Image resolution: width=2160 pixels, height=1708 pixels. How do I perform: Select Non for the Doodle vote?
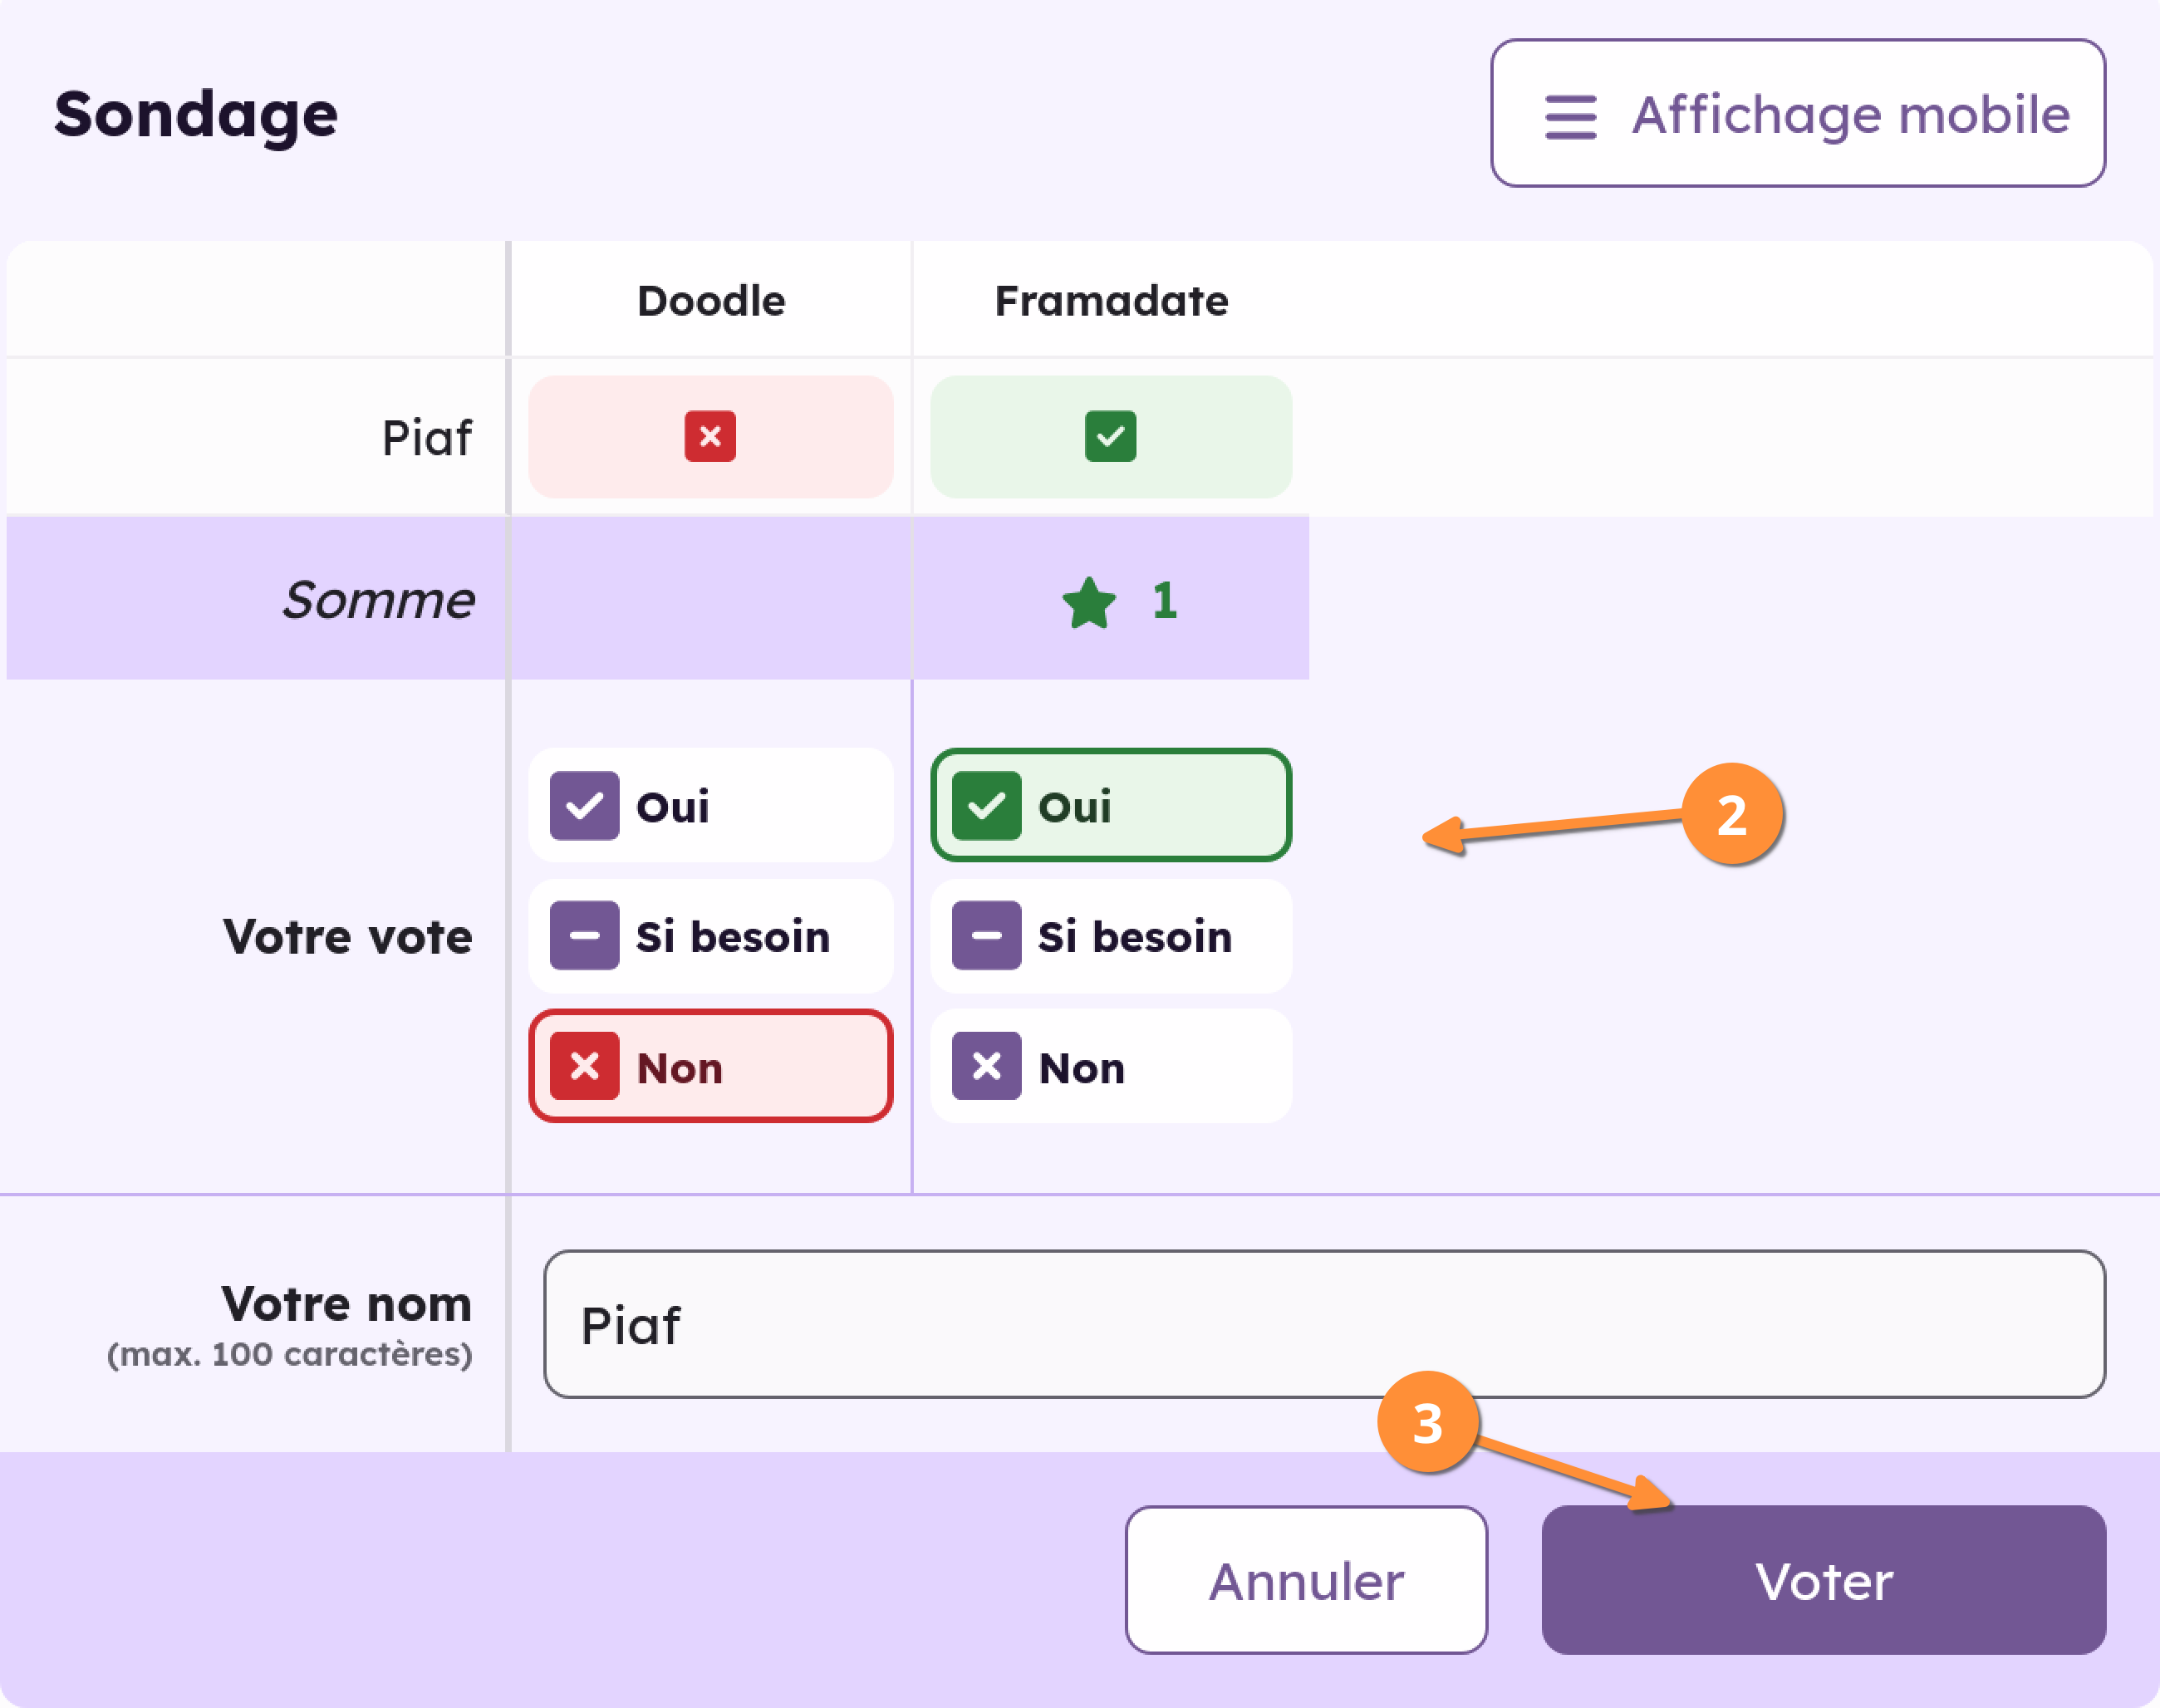tap(710, 1066)
